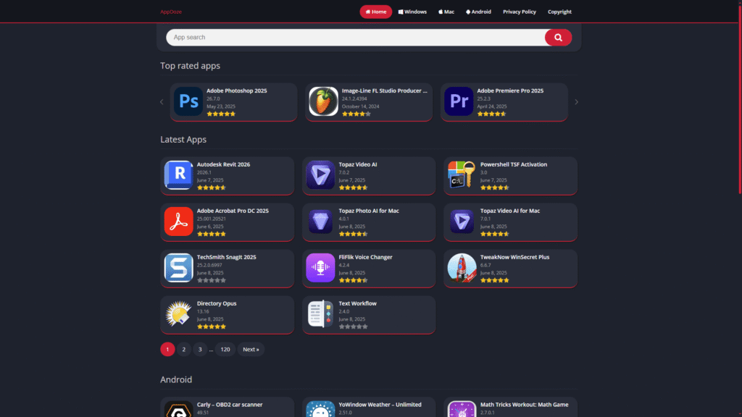Show next top rated apps with right arrow

[576, 101]
